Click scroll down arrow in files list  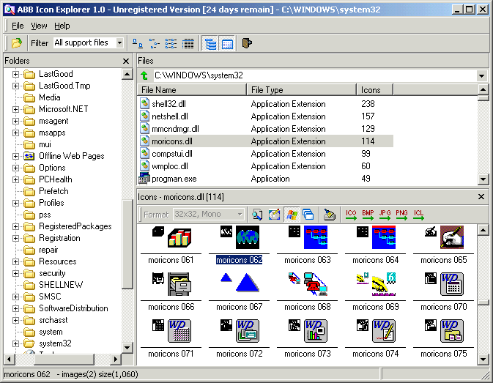click(483, 179)
